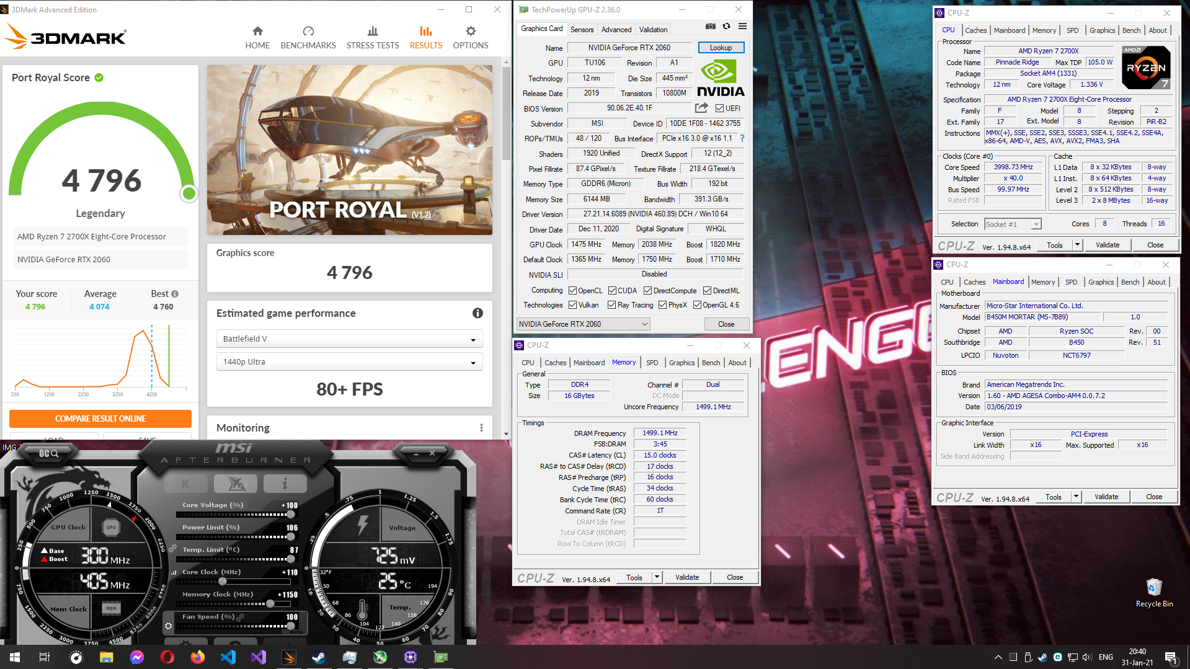Click the Bus Interface question mark in GPU-Z
Screen dimensions: 1190x669
click(x=742, y=138)
